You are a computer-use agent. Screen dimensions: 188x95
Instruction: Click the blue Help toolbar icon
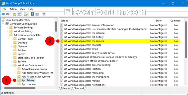(x=32, y=14)
